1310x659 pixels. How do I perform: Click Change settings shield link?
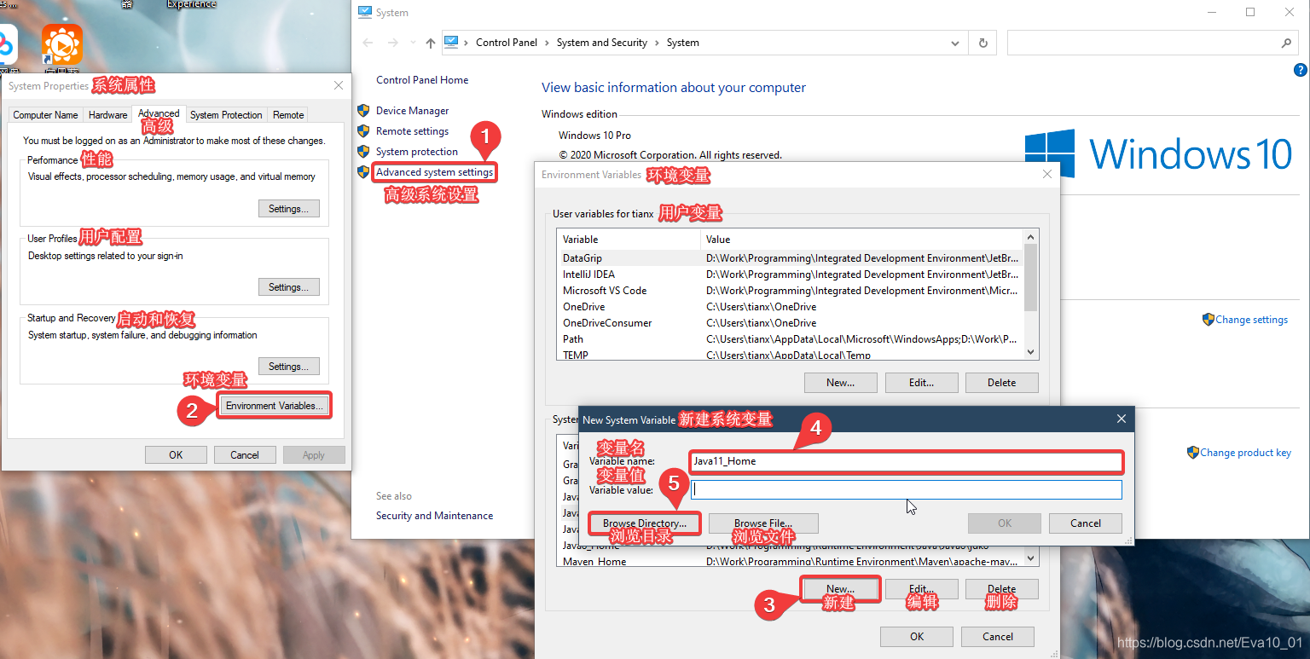[1251, 320]
